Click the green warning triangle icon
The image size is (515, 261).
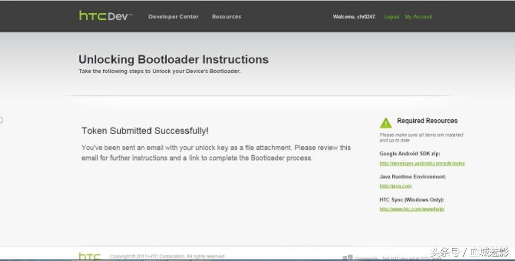tap(386, 123)
